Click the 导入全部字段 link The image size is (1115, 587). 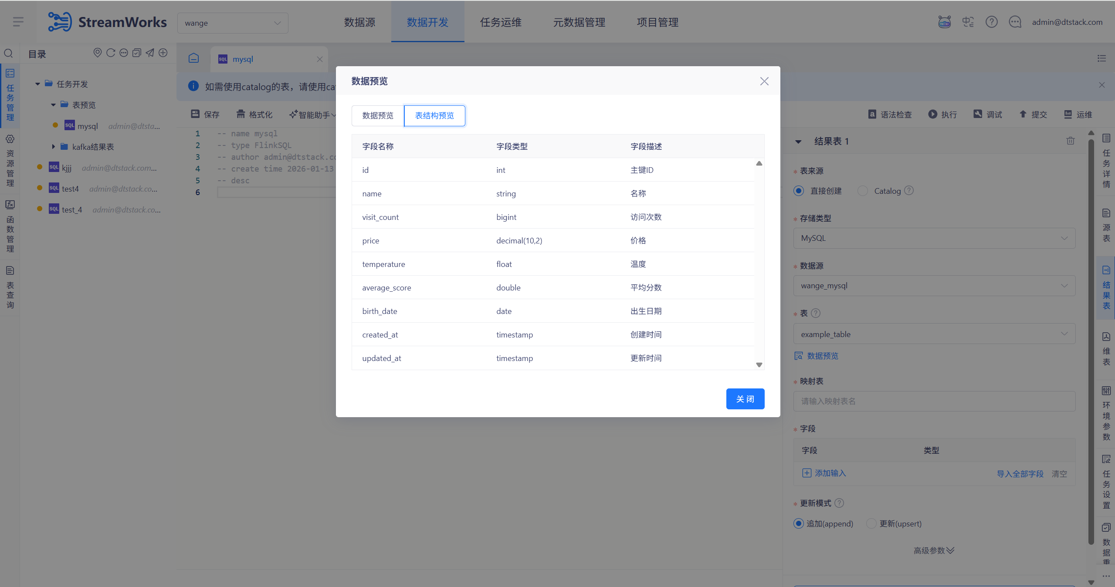[x=1020, y=474]
